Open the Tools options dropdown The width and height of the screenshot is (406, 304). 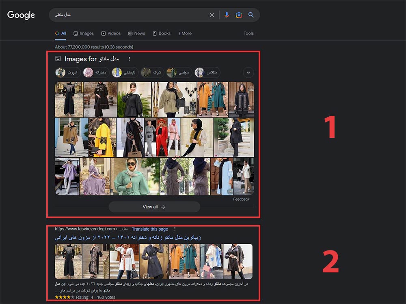[248, 33]
